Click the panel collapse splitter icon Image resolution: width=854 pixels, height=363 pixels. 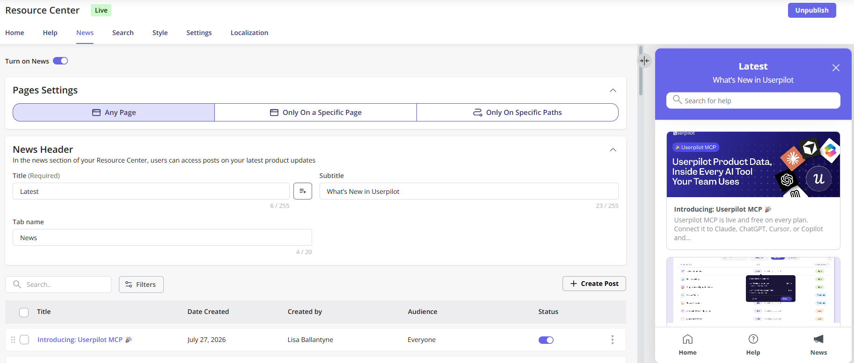tap(644, 61)
